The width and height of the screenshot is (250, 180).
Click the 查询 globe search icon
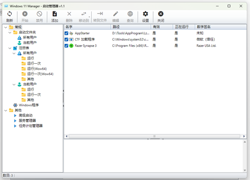tap(130, 14)
